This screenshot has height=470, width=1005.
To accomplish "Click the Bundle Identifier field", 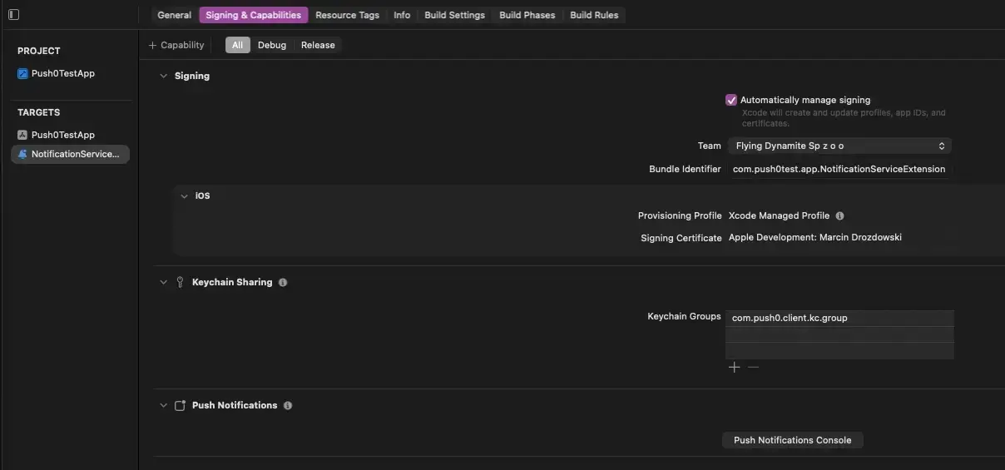I will pyautogui.click(x=839, y=169).
